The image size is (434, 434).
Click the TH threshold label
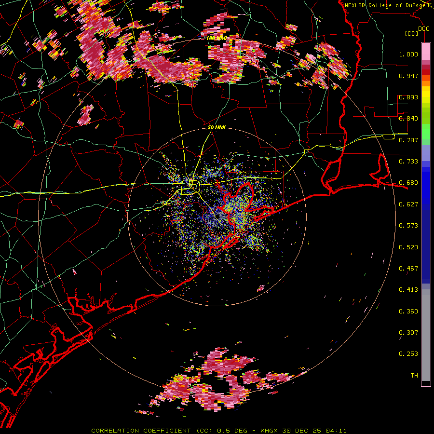tap(414, 376)
